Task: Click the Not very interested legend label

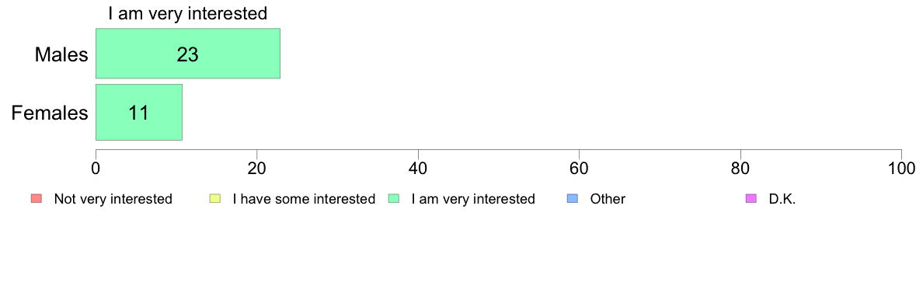Action: pyautogui.click(x=113, y=199)
